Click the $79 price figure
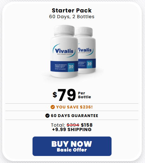 pos(64,95)
